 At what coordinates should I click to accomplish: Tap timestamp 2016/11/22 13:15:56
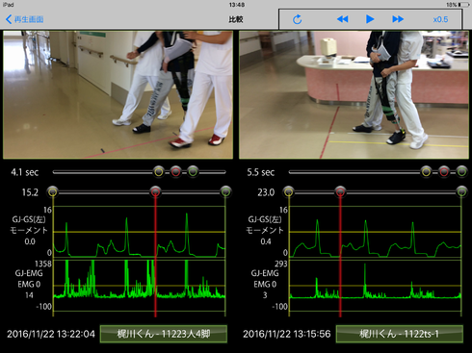pos(287,334)
